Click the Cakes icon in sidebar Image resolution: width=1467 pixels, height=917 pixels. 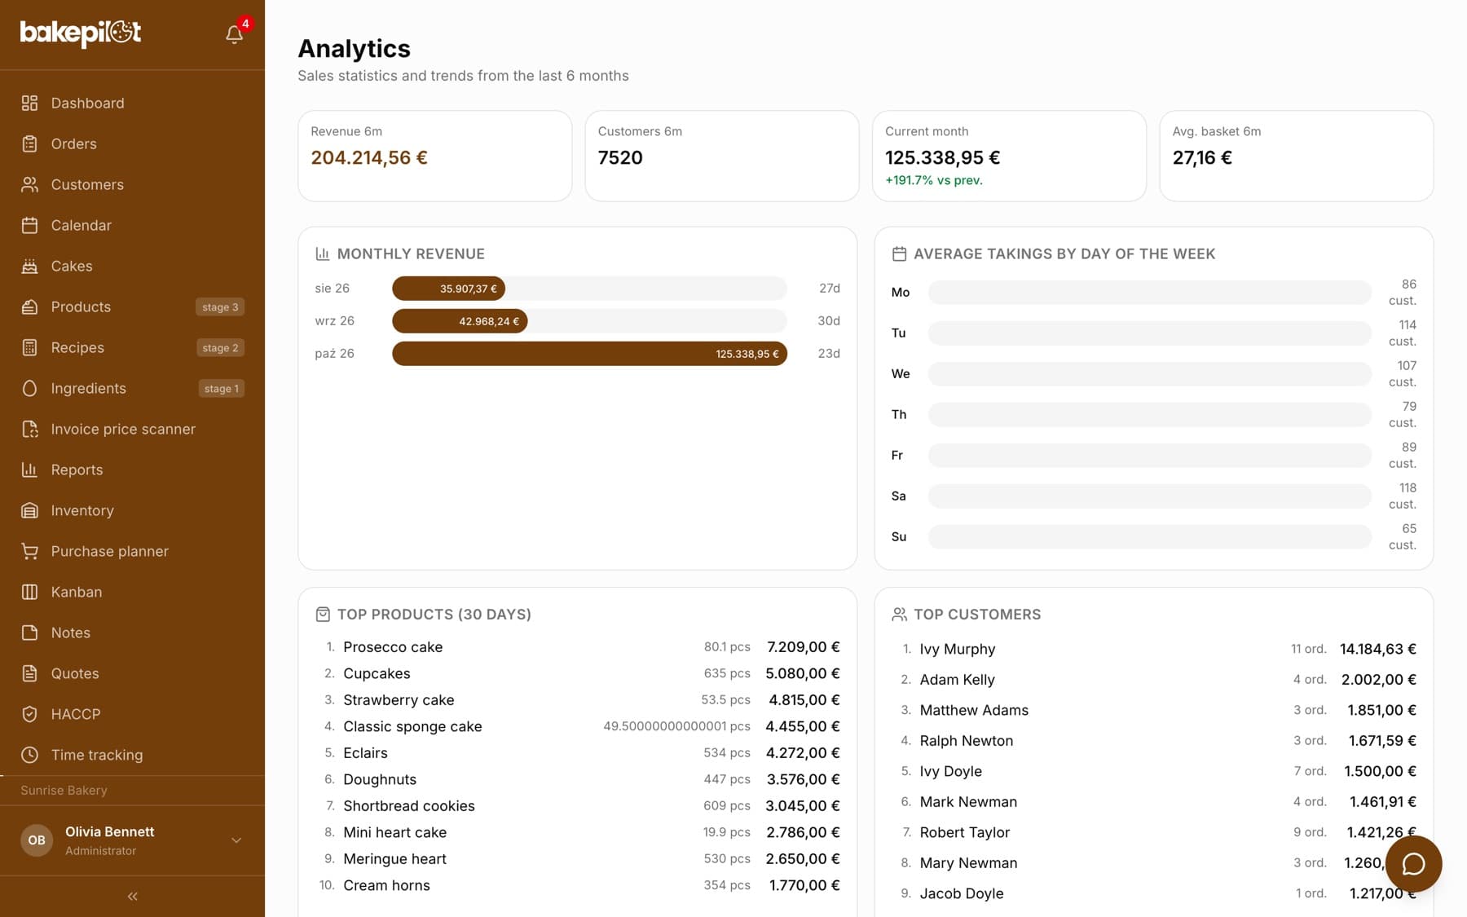click(30, 266)
